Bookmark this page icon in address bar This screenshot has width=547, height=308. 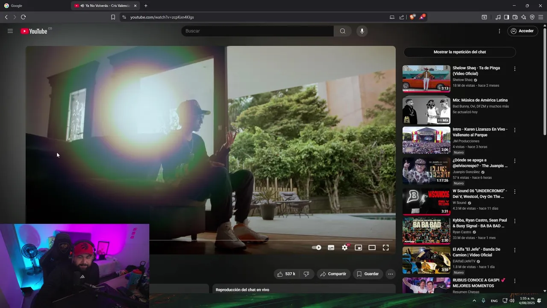(x=113, y=17)
